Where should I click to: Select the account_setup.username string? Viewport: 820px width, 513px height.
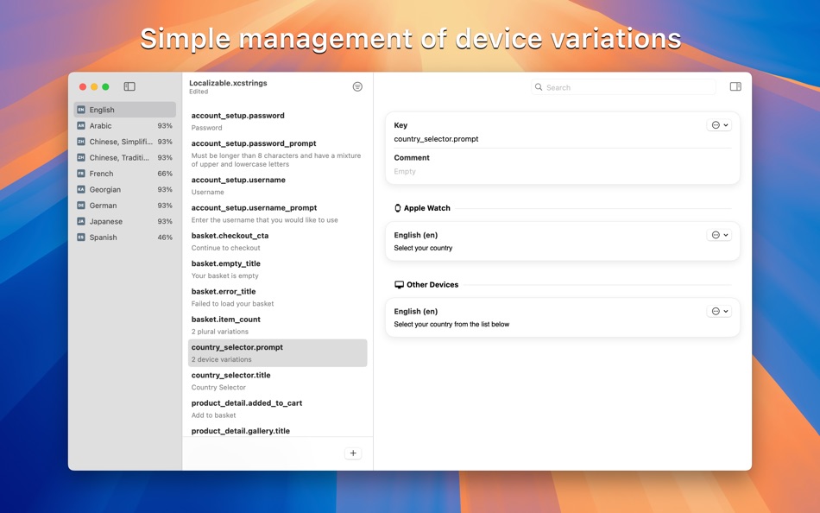278,186
